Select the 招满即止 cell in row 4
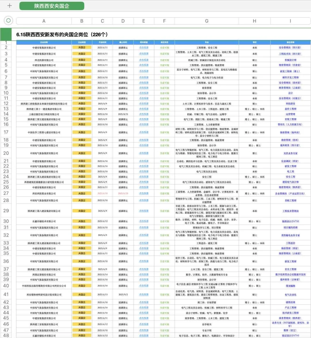The image size is (311, 338). pos(123,60)
